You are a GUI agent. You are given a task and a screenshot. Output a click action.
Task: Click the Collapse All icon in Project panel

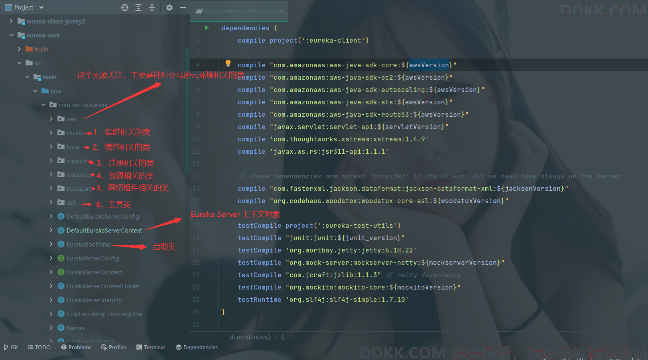click(152, 8)
